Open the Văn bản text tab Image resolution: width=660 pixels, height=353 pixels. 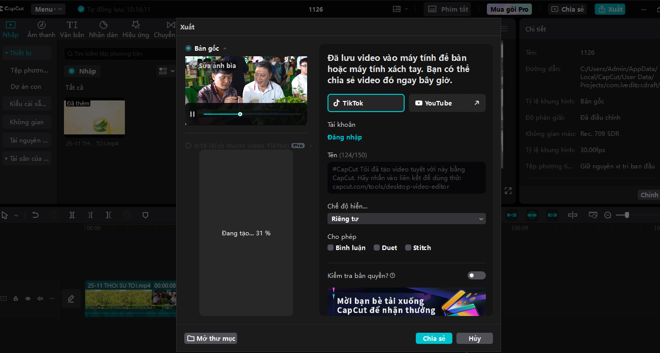(x=72, y=29)
